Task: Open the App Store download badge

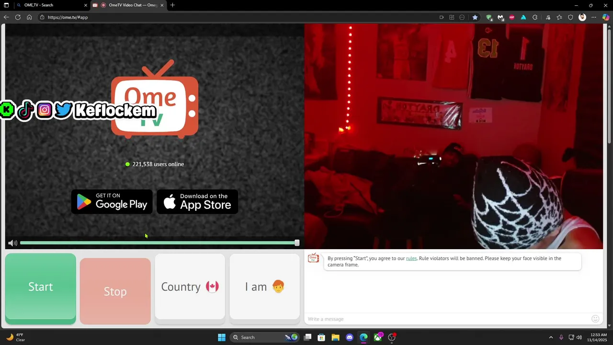Action: (197, 202)
